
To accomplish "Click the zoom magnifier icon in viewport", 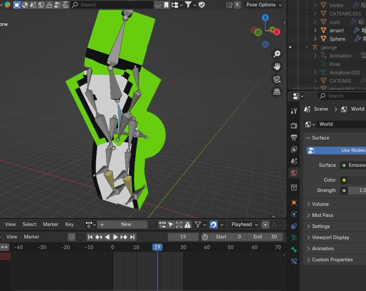I will (277, 54).
